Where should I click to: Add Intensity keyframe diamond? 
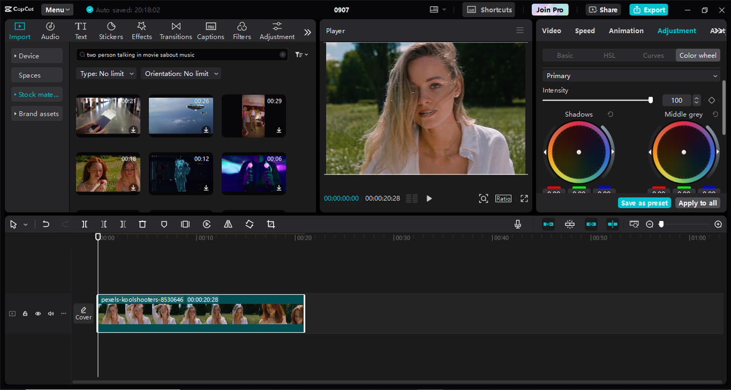coord(712,100)
